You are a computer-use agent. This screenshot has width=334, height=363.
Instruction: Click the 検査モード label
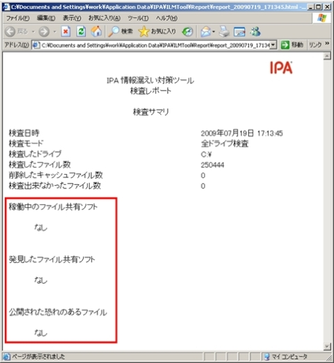coord(26,143)
